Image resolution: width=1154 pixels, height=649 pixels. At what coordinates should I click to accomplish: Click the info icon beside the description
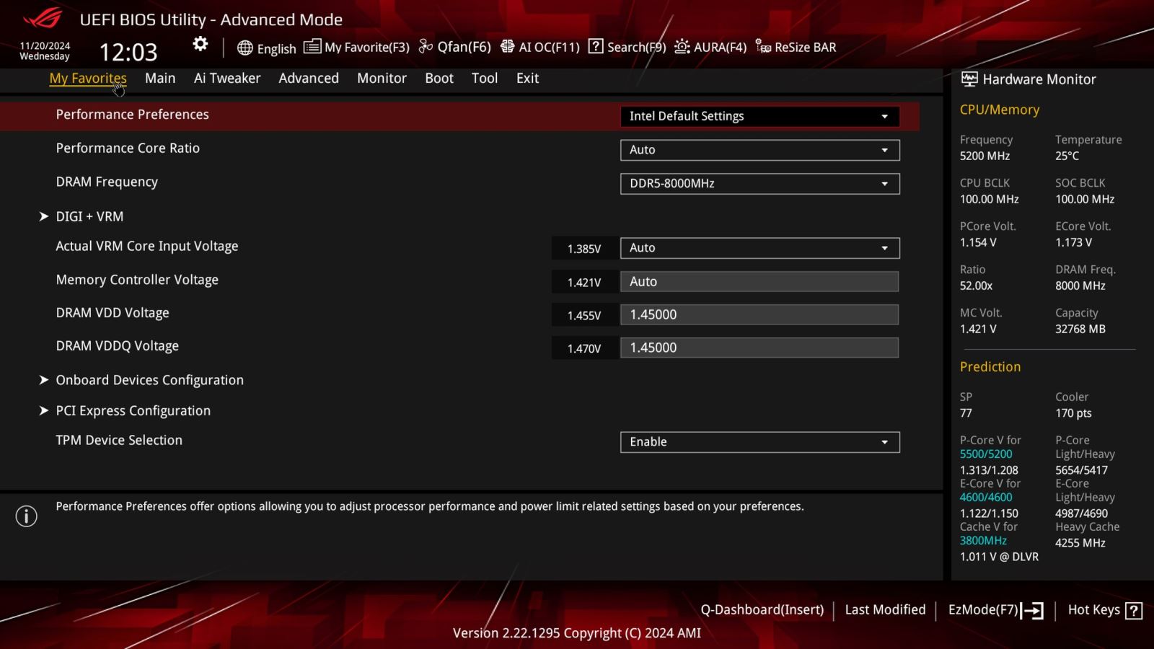click(27, 516)
